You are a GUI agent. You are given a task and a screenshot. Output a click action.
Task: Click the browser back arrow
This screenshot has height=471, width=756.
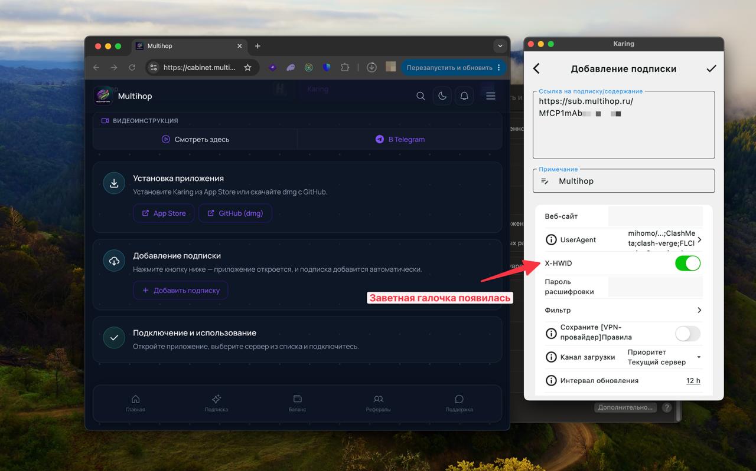click(x=96, y=68)
